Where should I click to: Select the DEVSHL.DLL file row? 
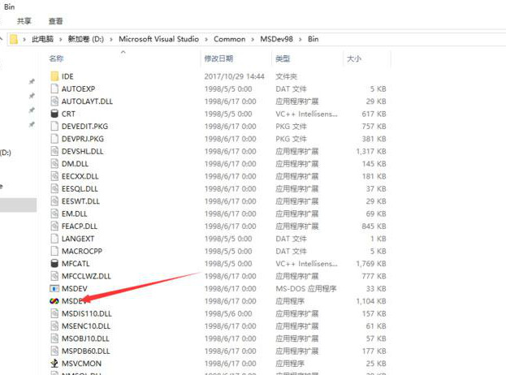pyautogui.click(x=218, y=151)
